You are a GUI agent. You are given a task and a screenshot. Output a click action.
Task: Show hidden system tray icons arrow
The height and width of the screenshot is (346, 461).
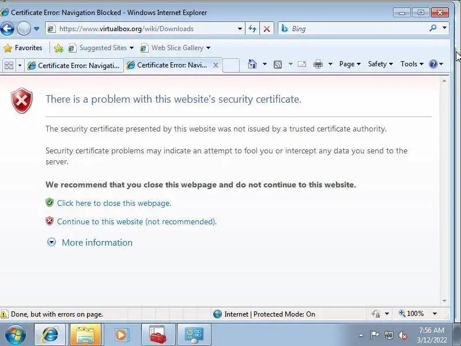coord(361,335)
